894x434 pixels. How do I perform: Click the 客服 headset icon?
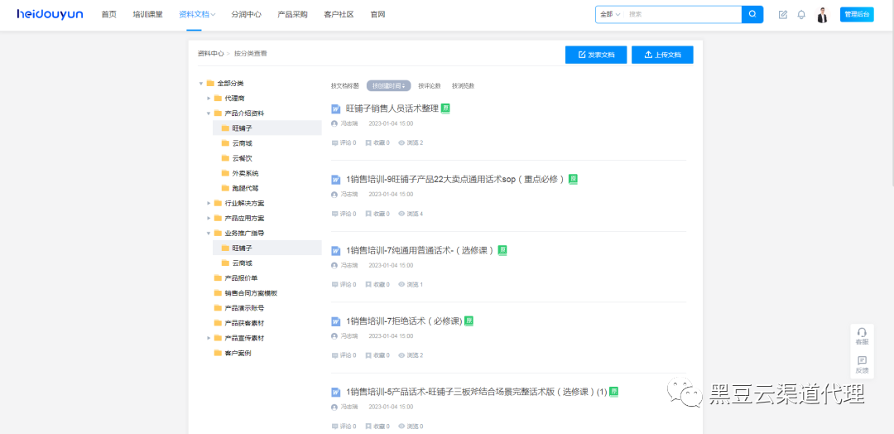click(862, 332)
